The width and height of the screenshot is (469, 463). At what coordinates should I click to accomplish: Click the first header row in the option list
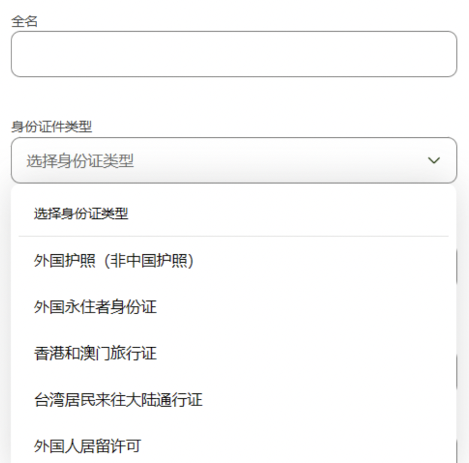pyautogui.click(x=81, y=214)
